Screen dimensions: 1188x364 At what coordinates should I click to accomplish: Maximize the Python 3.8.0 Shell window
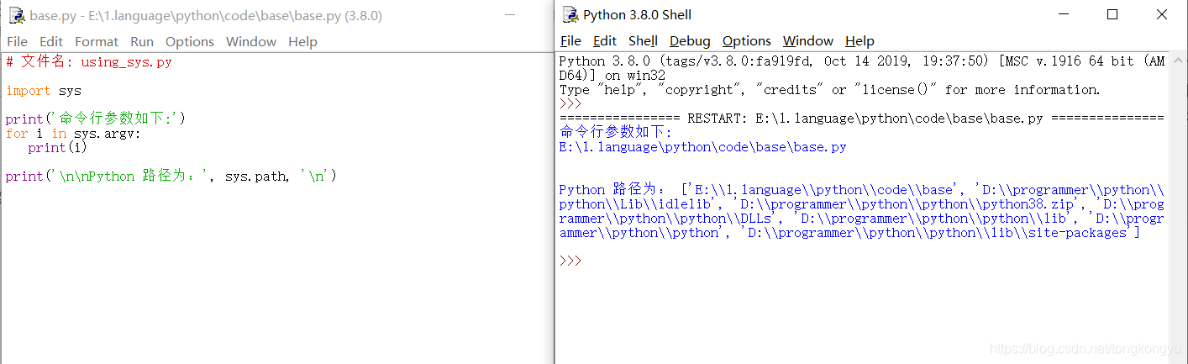point(1112,14)
